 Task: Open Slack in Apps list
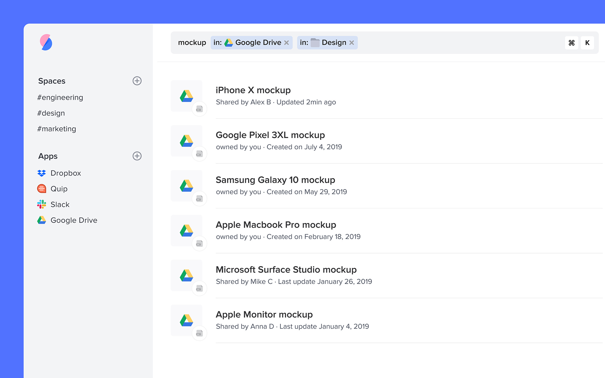60,205
